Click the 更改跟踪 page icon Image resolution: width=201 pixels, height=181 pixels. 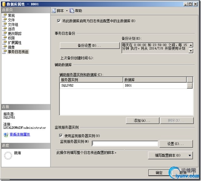[4, 33]
